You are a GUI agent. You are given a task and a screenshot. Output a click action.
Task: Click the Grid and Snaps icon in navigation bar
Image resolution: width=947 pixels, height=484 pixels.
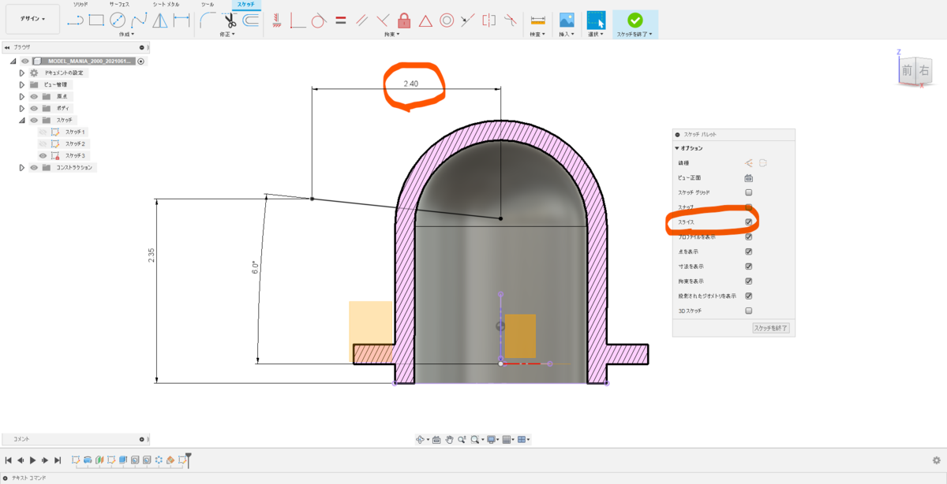(x=507, y=439)
